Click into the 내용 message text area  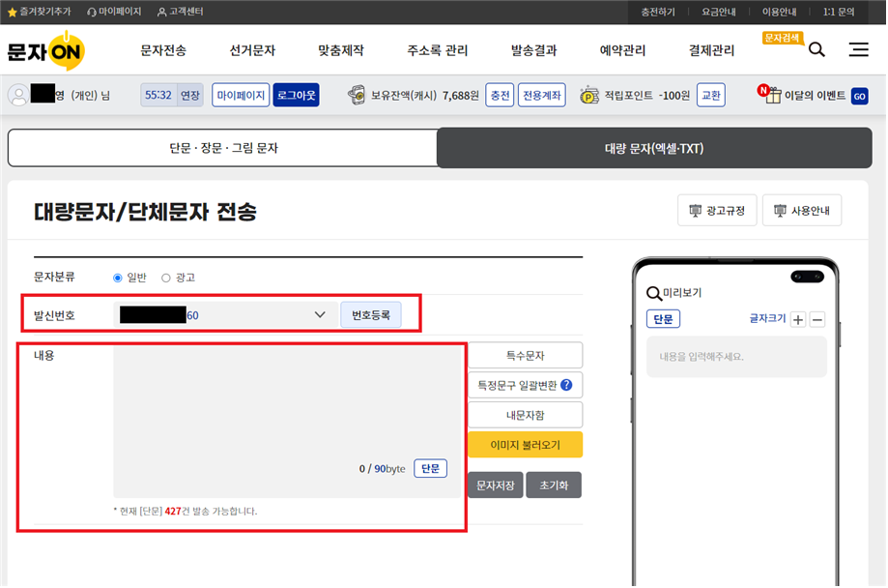click(x=287, y=422)
